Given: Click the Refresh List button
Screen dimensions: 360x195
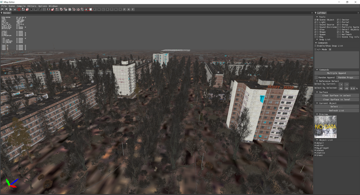Looking at the screenshot, I should (x=336, y=111).
